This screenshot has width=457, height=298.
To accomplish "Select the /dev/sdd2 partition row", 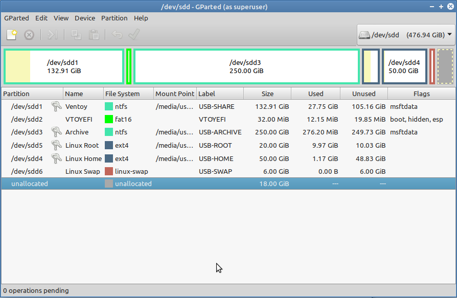I will [228, 119].
